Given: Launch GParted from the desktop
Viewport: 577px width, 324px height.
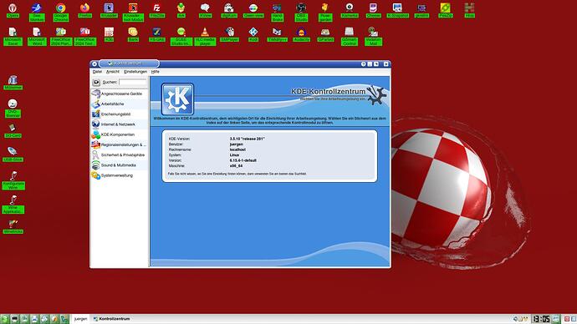Looking at the screenshot, I should 325,34.
